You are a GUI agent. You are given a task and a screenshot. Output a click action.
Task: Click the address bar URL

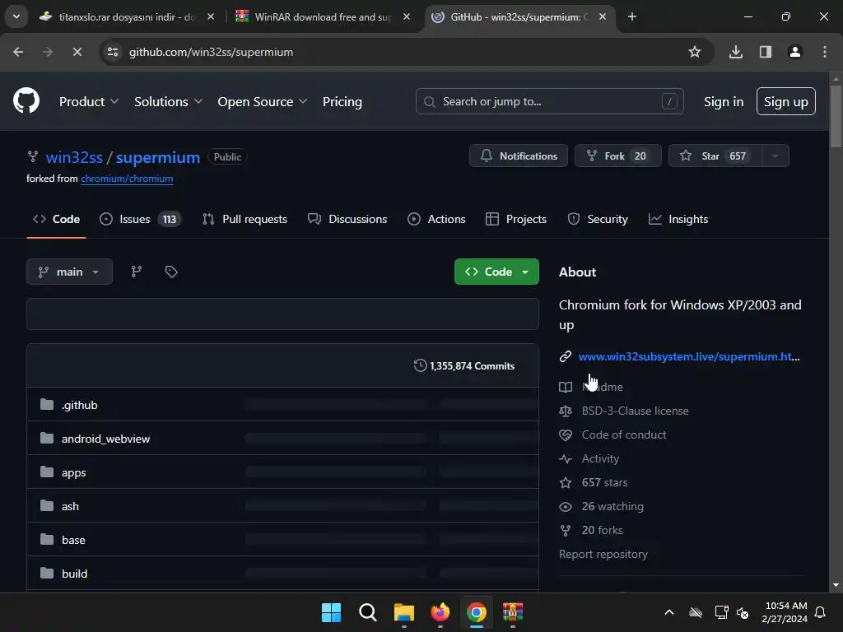pos(211,52)
